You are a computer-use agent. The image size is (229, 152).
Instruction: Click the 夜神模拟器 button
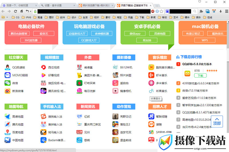(102, 34)
